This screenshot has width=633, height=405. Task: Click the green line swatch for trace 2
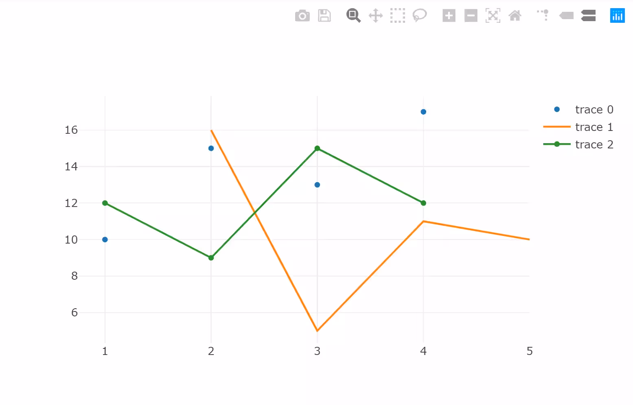556,144
